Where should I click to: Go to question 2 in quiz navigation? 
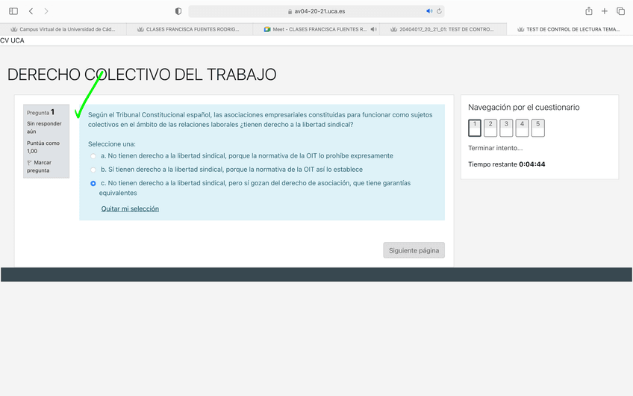tap(490, 128)
